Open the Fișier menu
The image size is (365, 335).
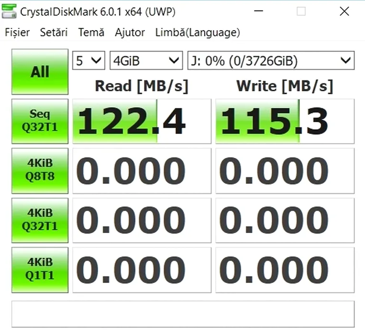(x=17, y=33)
